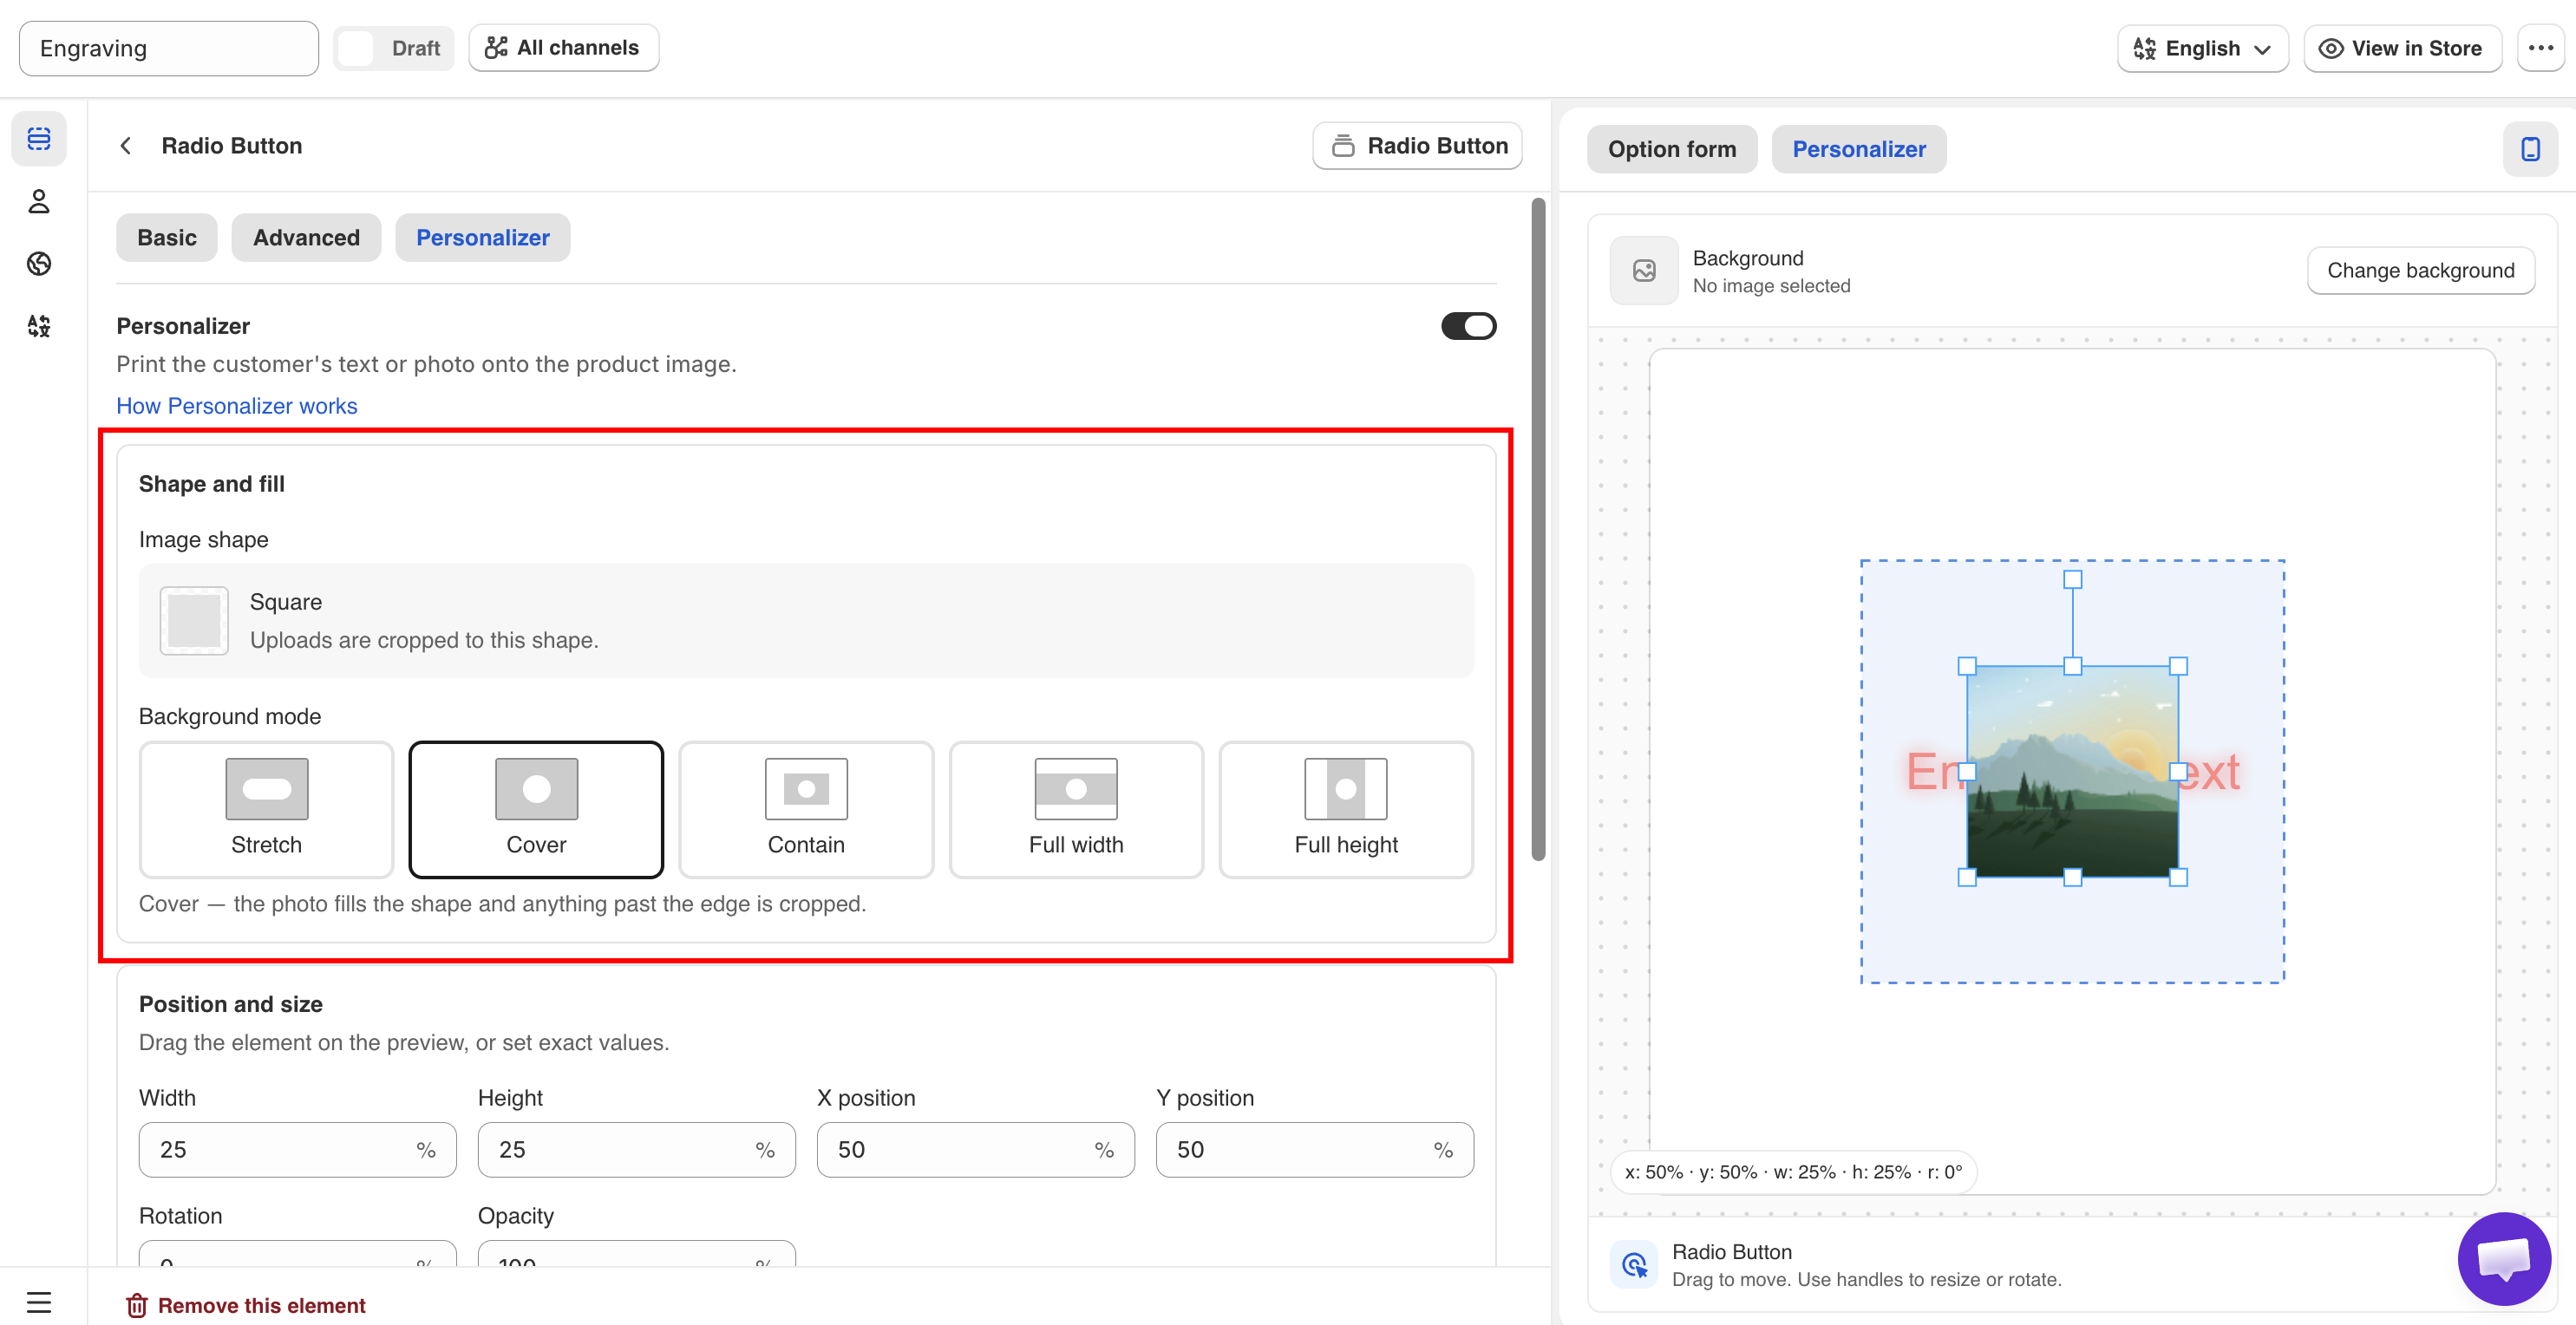The image size is (2576, 1325).
Task: Select the landscape image in preview
Action: (x=2072, y=771)
